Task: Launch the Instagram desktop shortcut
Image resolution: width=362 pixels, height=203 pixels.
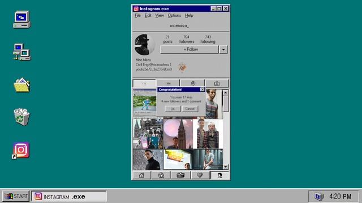Action: tap(21, 151)
